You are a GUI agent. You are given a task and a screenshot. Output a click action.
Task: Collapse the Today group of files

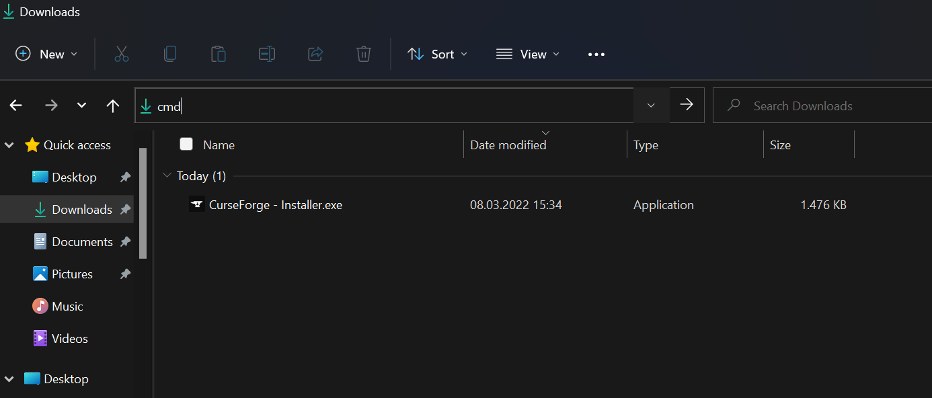166,175
